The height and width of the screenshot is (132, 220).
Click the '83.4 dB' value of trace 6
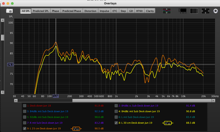[x=191, y=117]
